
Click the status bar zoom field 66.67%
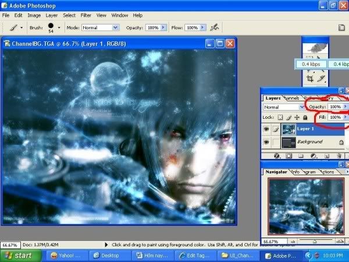(x=10, y=245)
